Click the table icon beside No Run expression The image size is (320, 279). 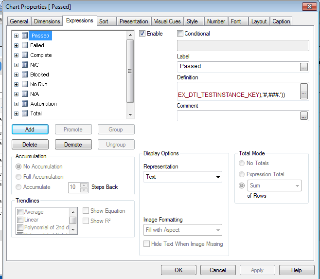point(25,84)
